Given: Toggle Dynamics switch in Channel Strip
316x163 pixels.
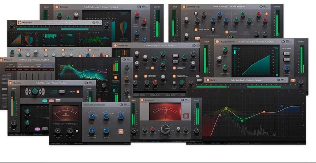Looking at the screenshot, I should (227, 32).
